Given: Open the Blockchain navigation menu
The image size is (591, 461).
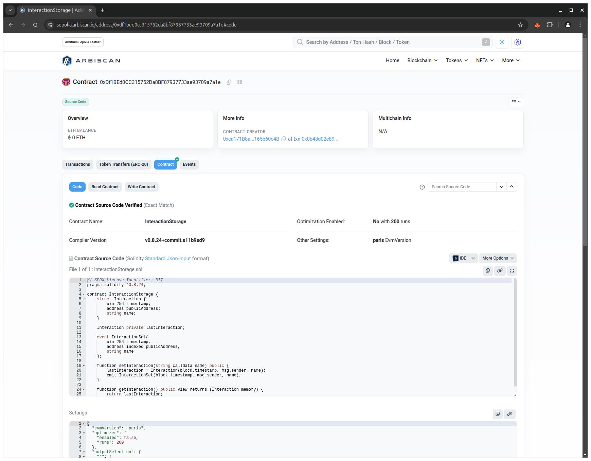Looking at the screenshot, I should (422, 60).
